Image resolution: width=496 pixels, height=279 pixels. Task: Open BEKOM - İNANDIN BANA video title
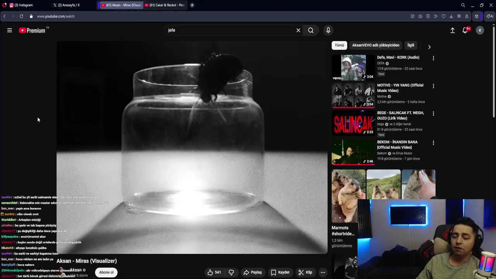coord(397,145)
